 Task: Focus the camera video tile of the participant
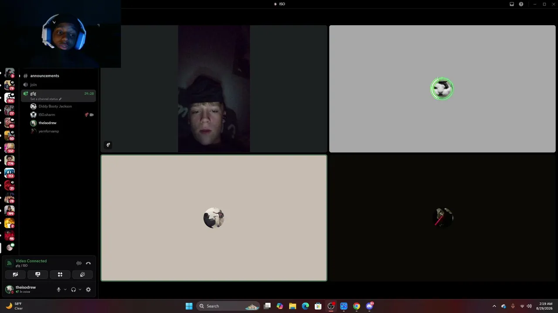[x=214, y=89]
